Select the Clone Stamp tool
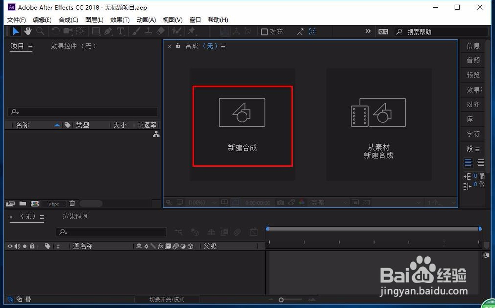Viewport: 495px width, 308px height. [148, 31]
